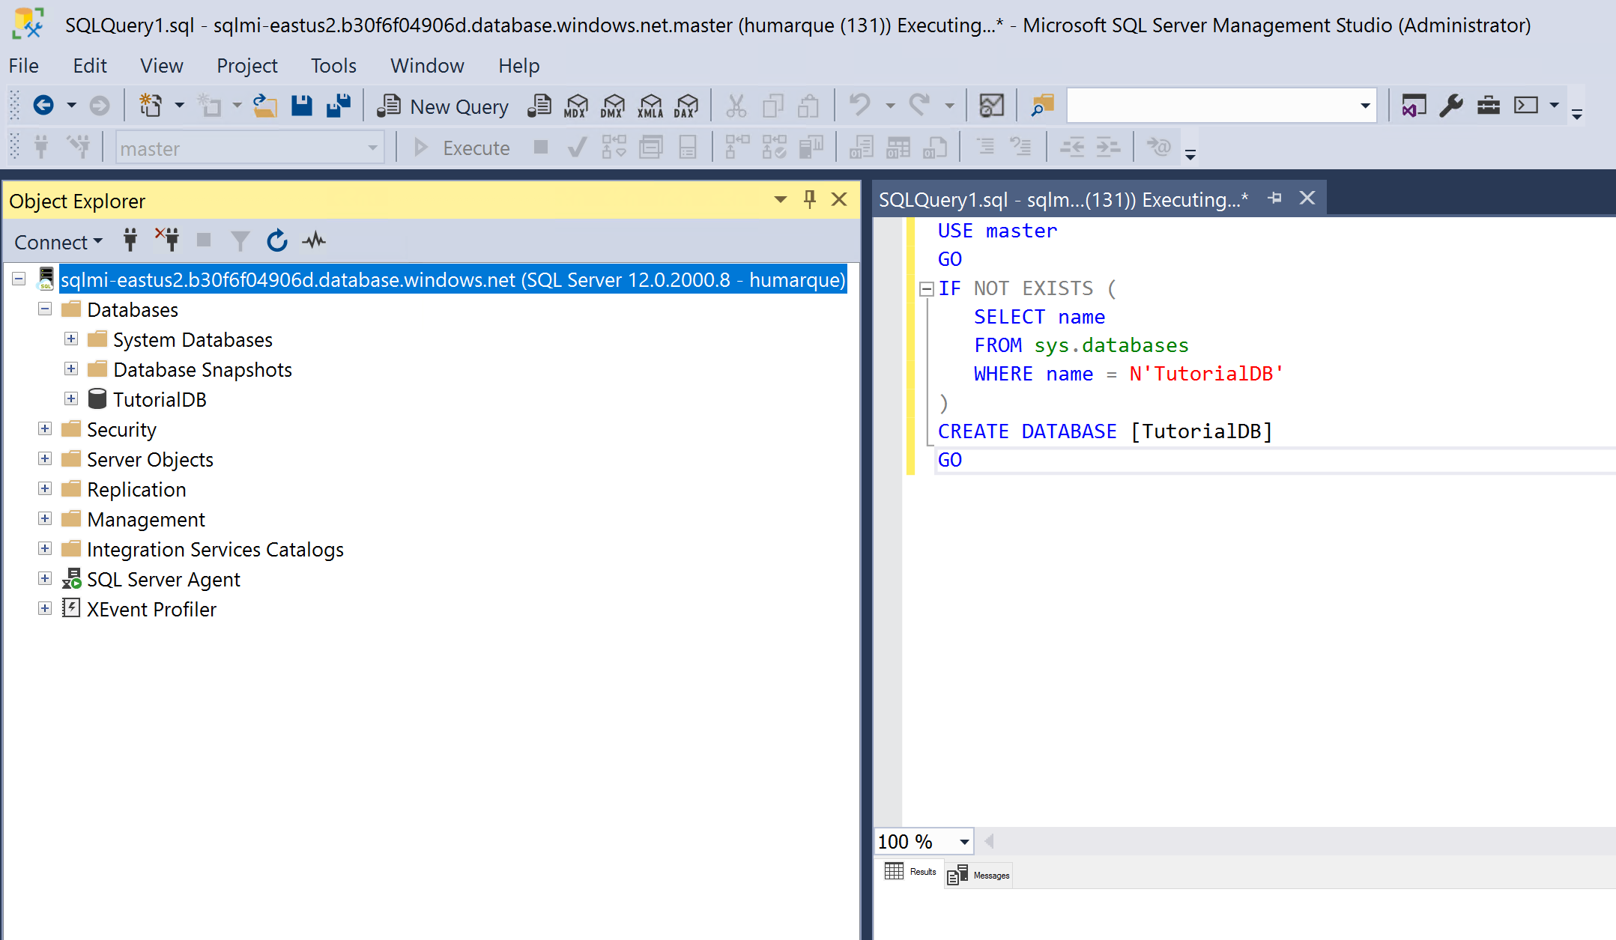Collapse the Databases folder
The height and width of the screenshot is (940, 1616).
click(x=45, y=309)
